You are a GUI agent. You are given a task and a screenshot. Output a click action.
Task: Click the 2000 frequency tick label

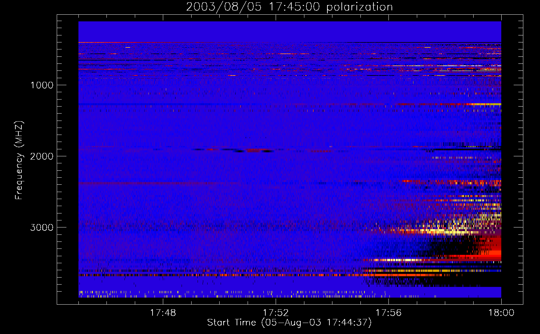(x=42, y=156)
